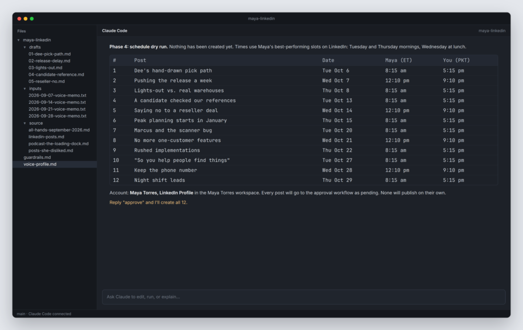Click the Files panel header
Image resolution: width=523 pixels, height=330 pixels.
pos(21,31)
